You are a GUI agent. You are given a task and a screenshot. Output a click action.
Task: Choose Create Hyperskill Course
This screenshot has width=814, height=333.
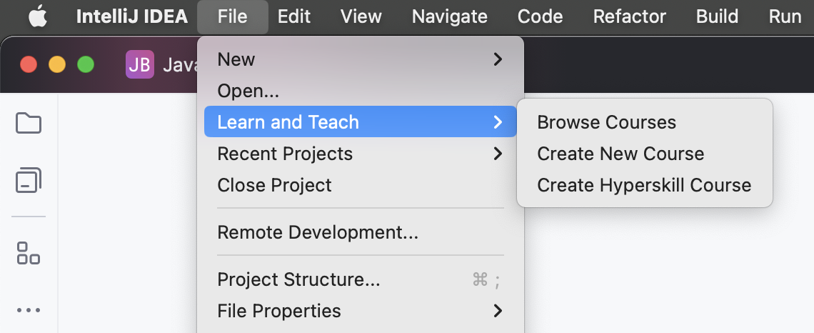pos(644,185)
